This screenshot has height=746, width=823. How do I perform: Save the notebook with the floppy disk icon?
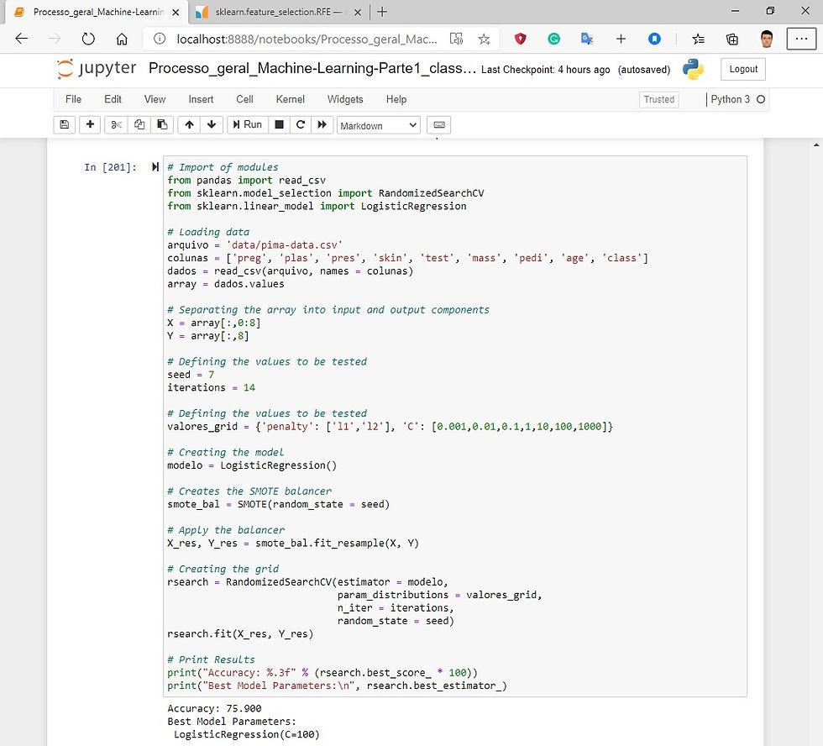tap(64, 125)
